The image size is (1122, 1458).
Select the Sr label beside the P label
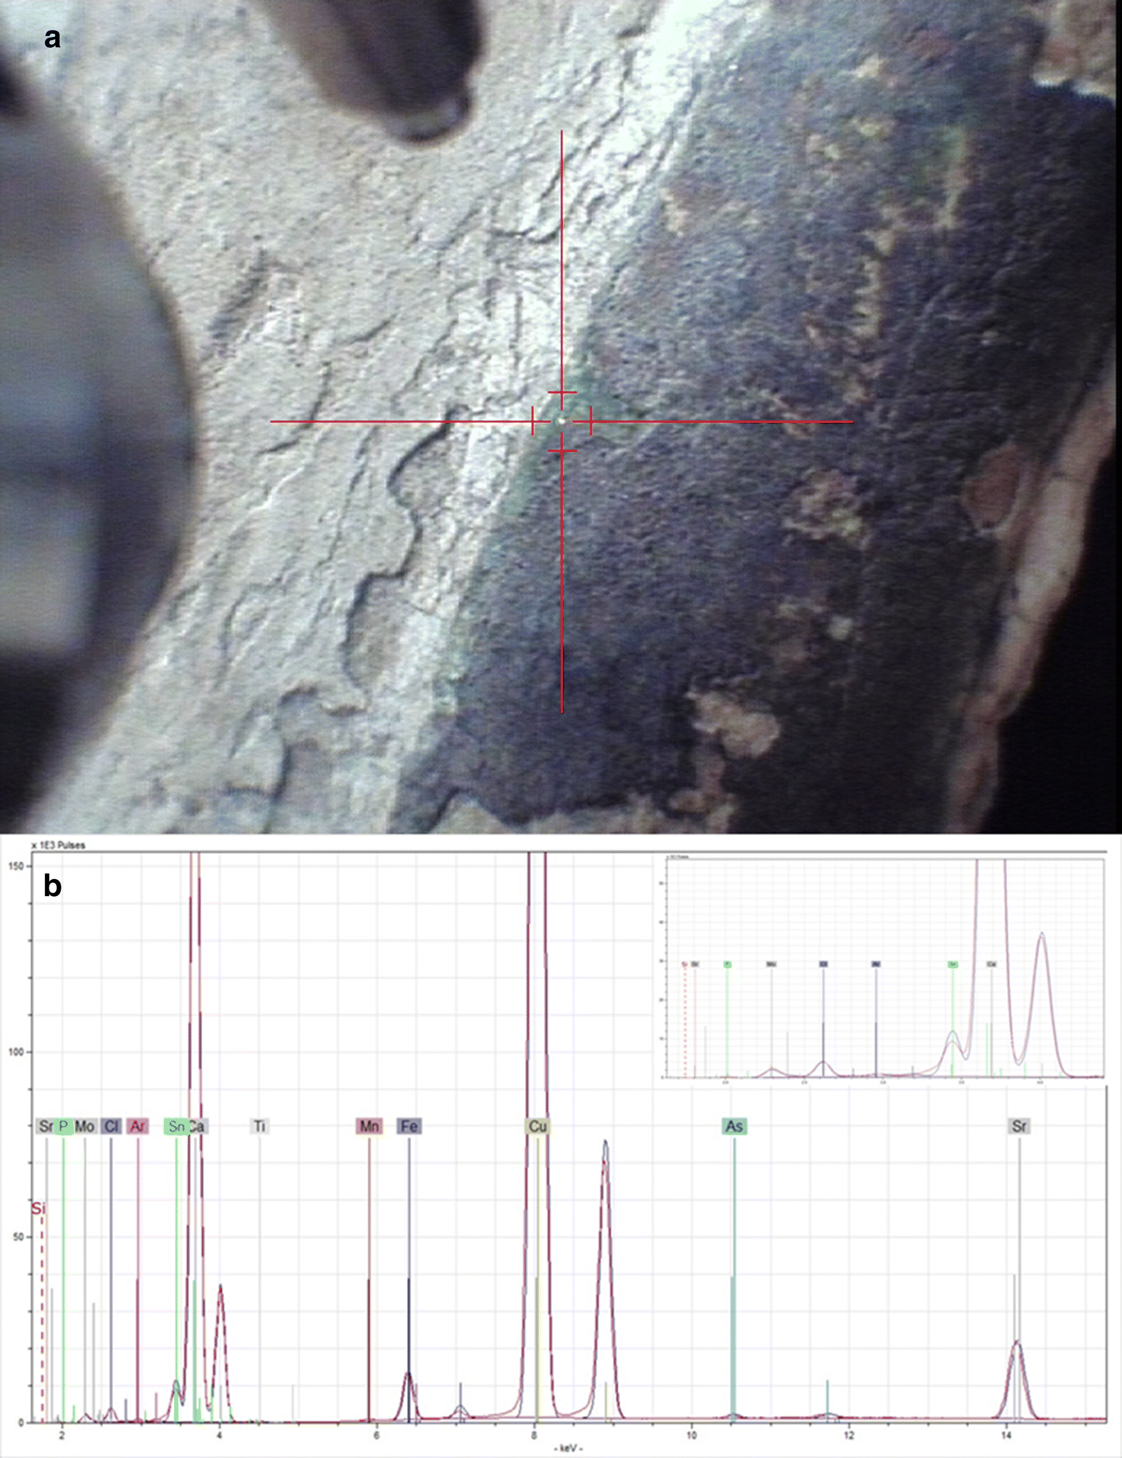pos(46,1127)
